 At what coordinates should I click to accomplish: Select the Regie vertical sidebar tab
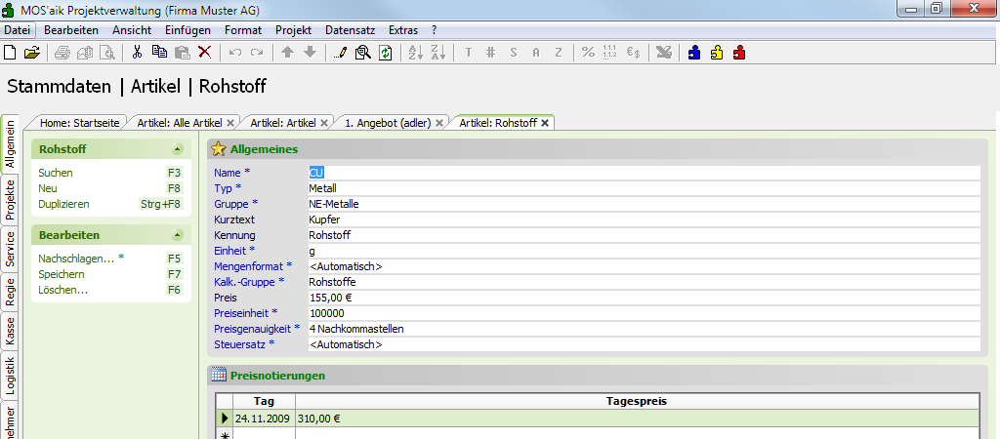[x=10, y=293]
